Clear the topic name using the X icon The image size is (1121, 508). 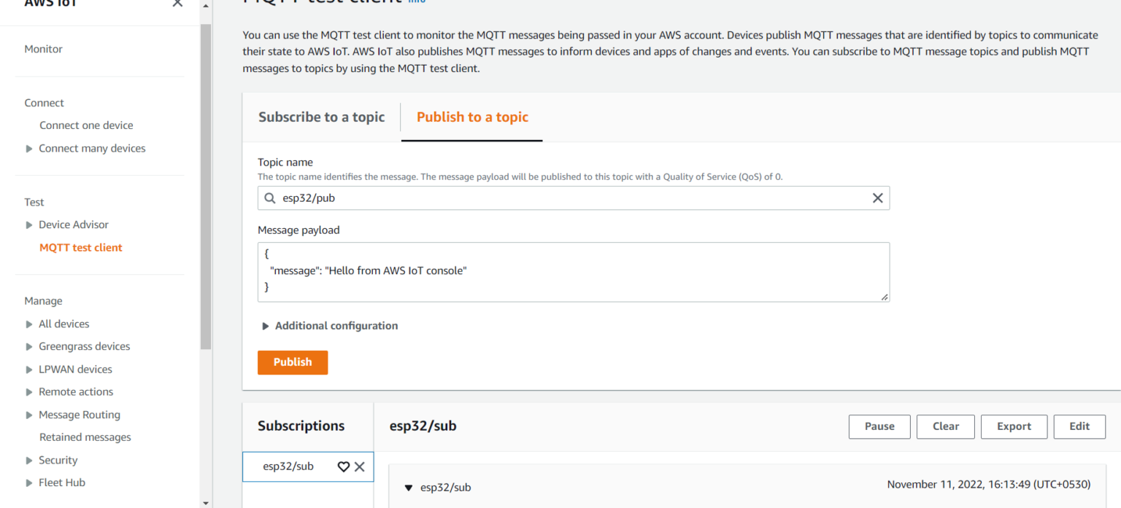877,198
